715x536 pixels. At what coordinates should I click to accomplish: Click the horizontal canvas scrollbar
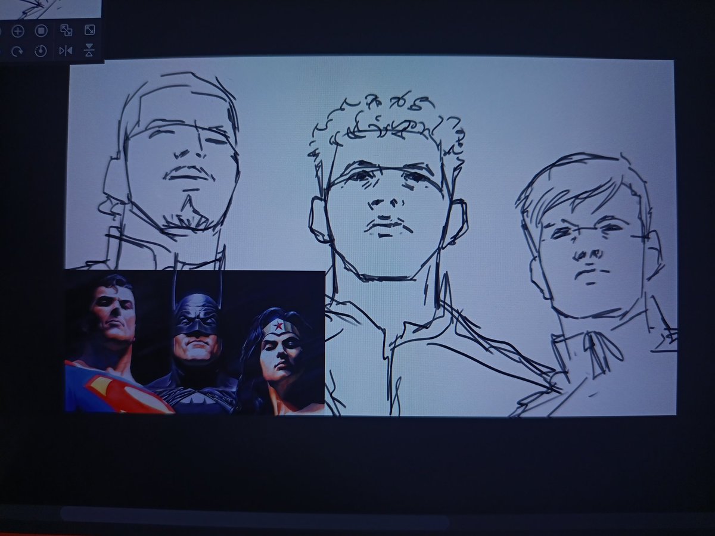(x=255, y=518)
